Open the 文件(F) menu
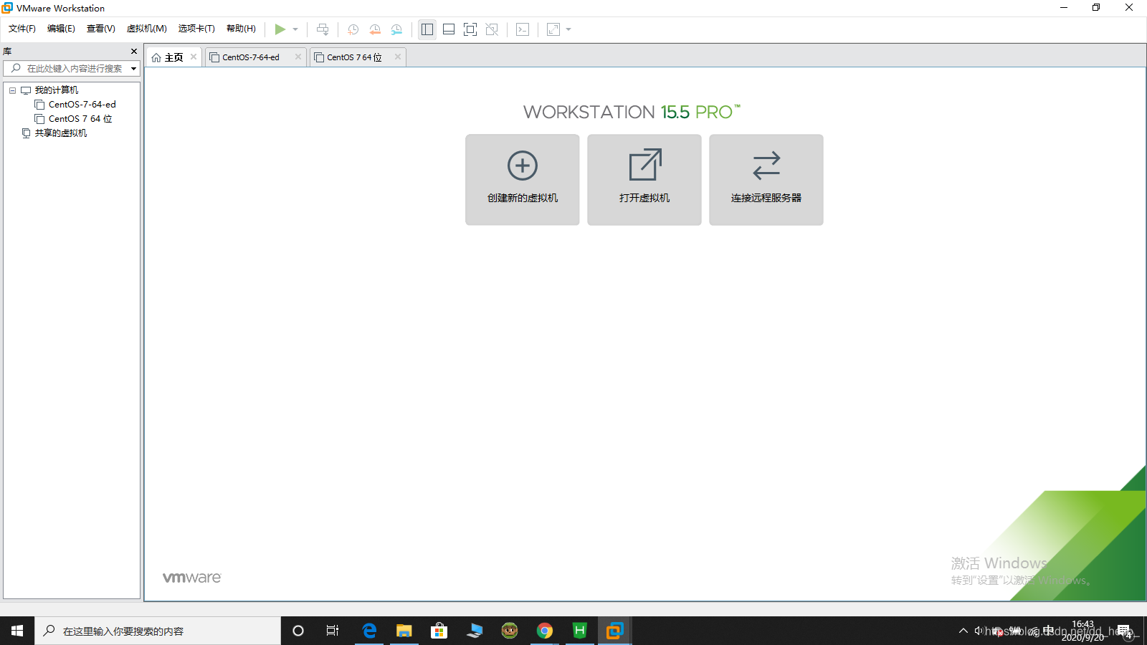The height and width of the screenshot is (645, 1147). [x=22, y=29]
